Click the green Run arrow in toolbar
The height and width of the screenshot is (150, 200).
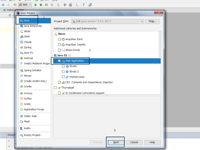pos(36,5)
